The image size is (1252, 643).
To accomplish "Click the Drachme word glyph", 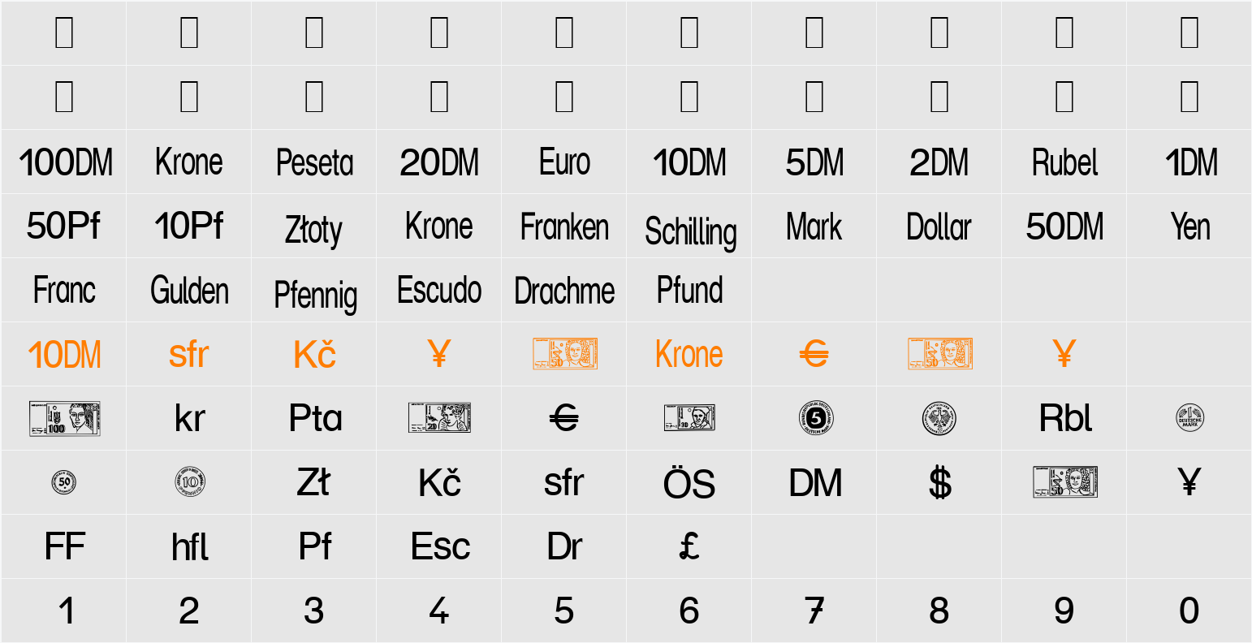I will click(564, 291).
